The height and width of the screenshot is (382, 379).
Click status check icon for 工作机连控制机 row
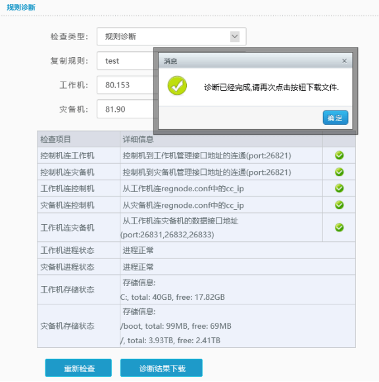pyautogui.click(x=339, y=188)
